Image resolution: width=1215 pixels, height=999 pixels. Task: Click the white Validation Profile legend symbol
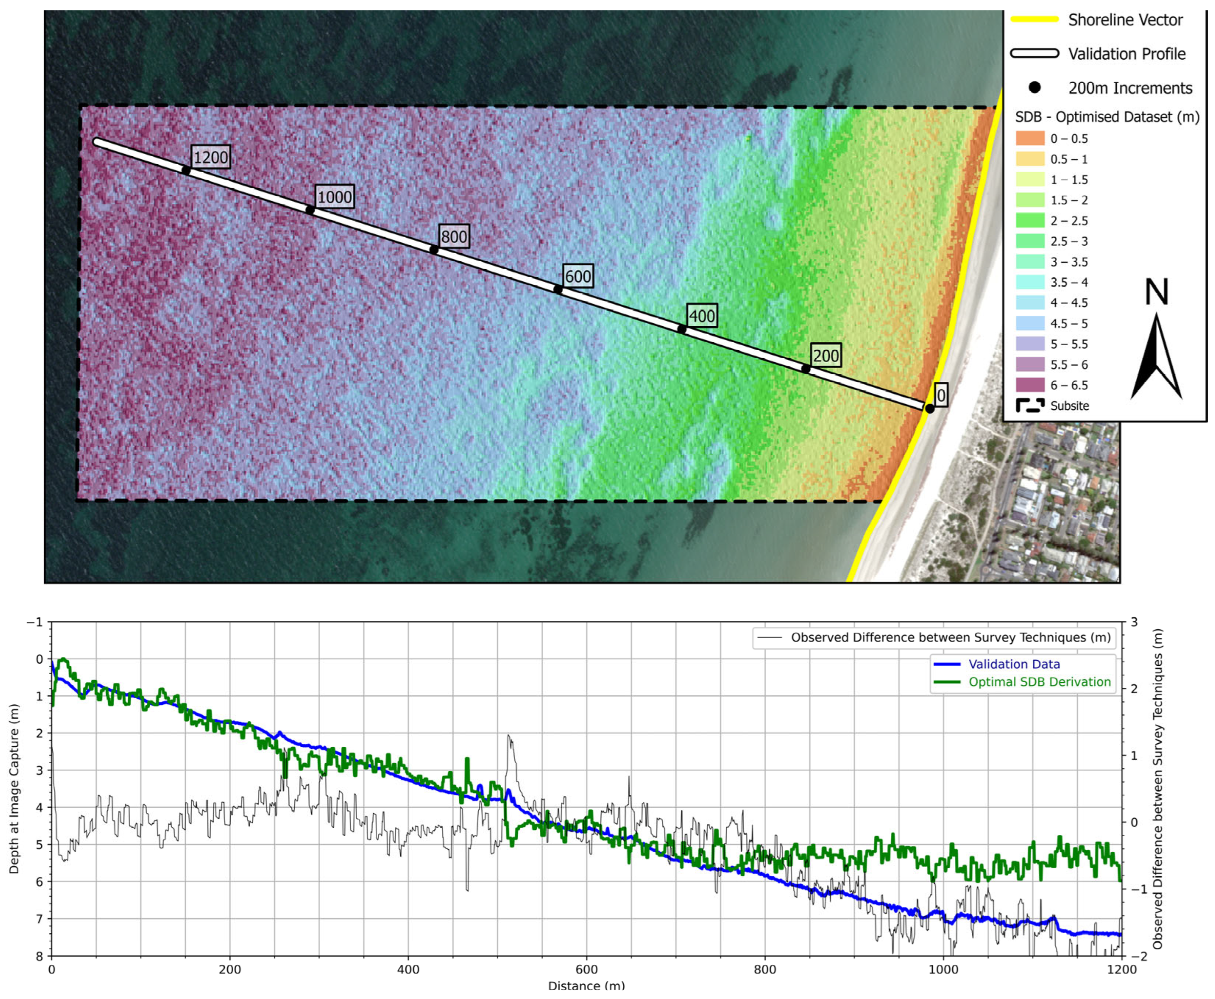1034,54
